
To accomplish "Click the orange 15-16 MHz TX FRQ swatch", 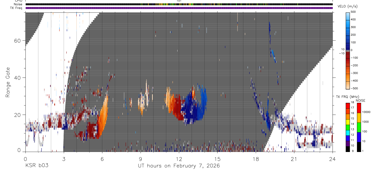I will tap(348, 117).
